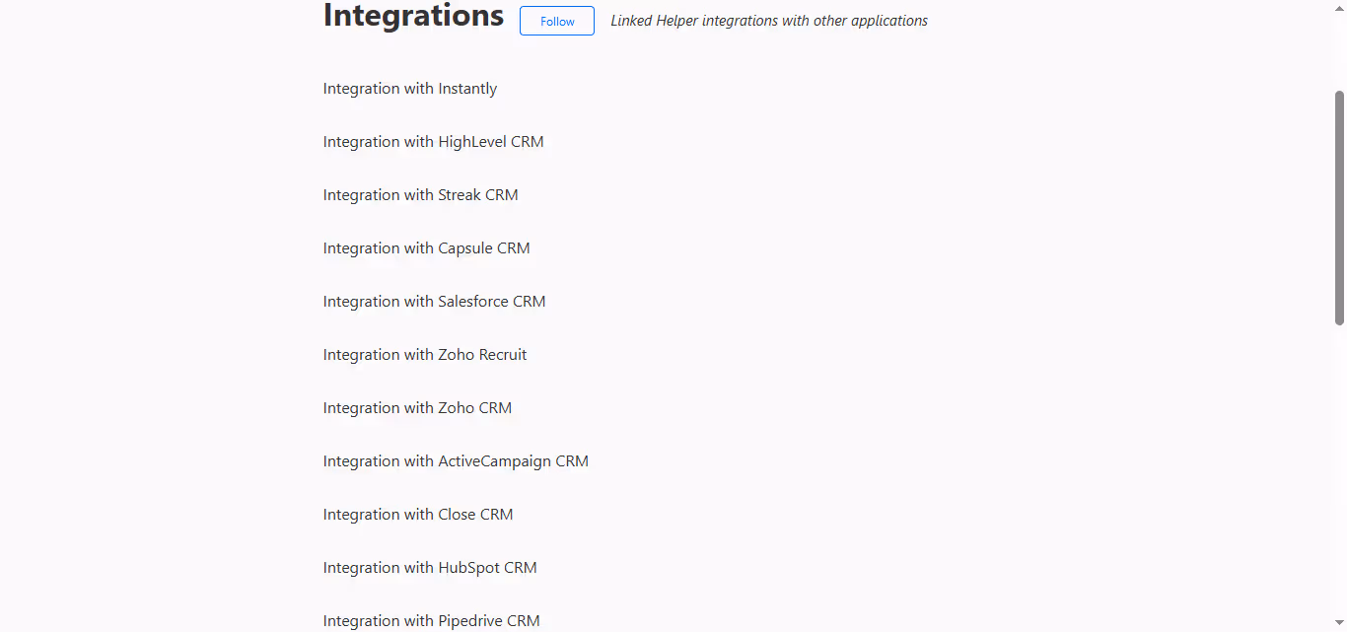Follow updates for the Integrations section
The width and height of the screenshot is (1347, 632).
(x=556, y=21)
